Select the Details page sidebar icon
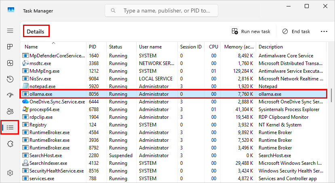This screenshot has width=335, height=183. (10, 127)
